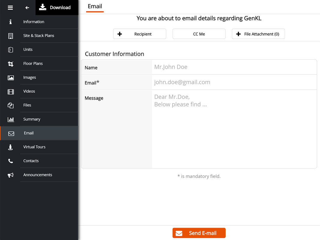320x240 pixels.
Task: Open the Site & Stack Plans building icon
Action: [x=10, y=36]
